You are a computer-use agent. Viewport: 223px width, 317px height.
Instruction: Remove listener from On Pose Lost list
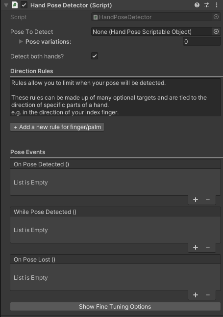208,295
